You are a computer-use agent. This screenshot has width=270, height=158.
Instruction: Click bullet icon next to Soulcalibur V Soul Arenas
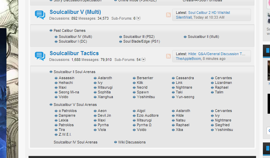tap(51, 105)
